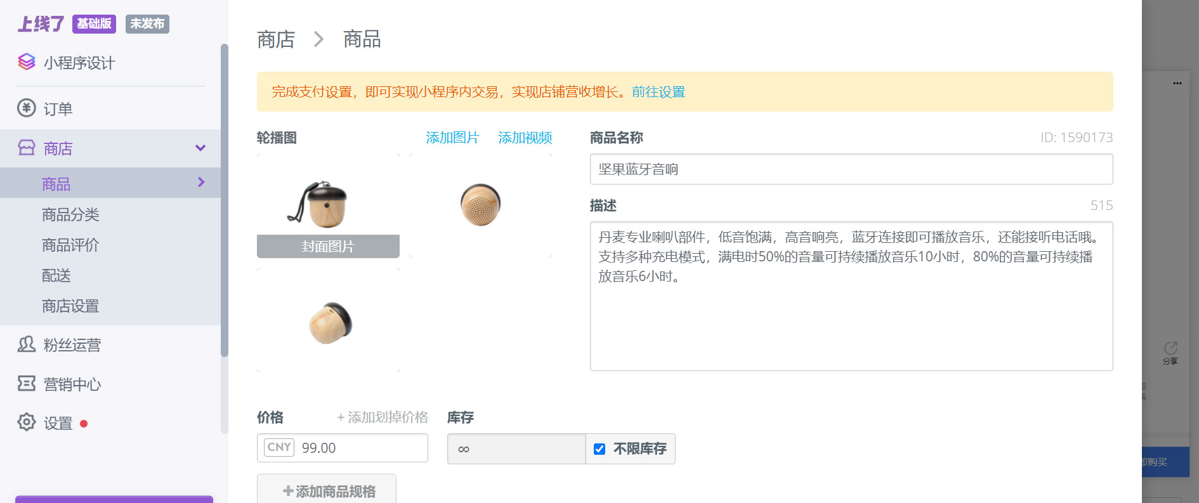
Task: Click the 商店 storefront icon
Action: (x=27, y=148)
